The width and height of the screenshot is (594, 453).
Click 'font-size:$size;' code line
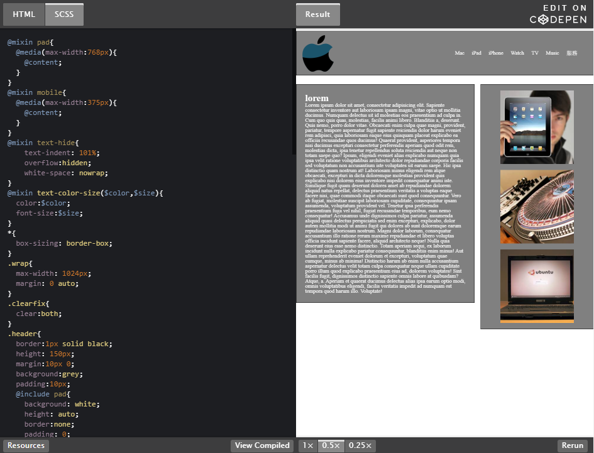pos(49,213)
